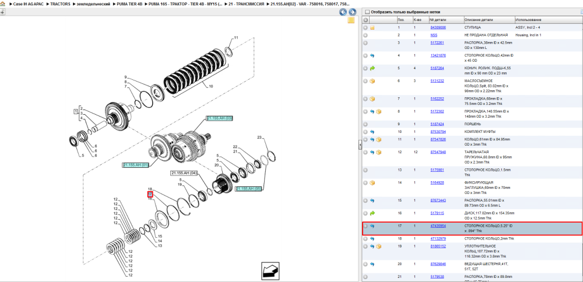Click the package box icon in row 14

point(372,183)
